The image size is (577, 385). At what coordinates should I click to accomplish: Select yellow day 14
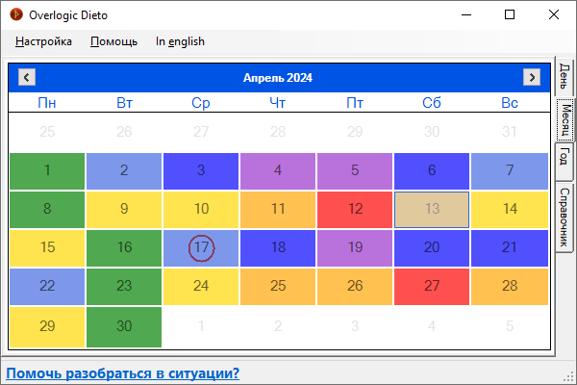pos(510,210)
